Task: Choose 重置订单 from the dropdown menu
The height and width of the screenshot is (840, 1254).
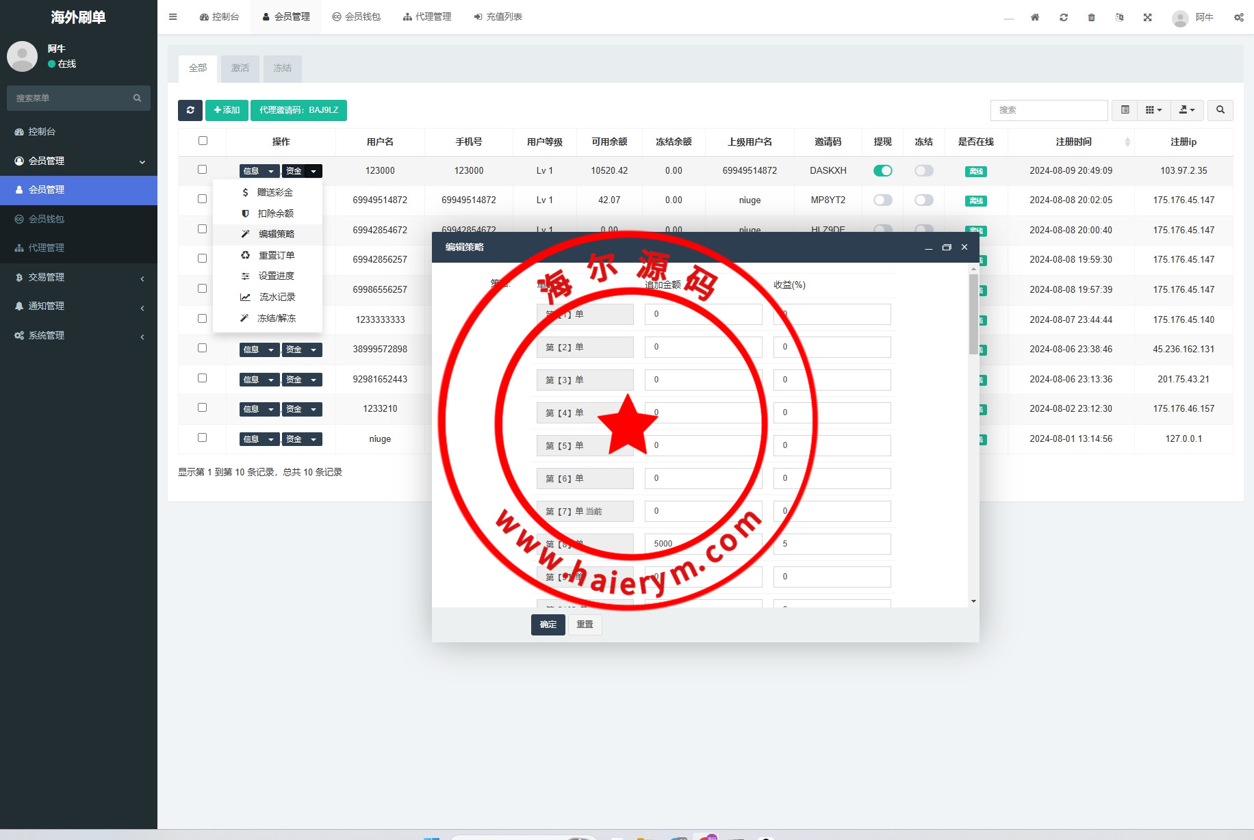Action: click(268, 255)
